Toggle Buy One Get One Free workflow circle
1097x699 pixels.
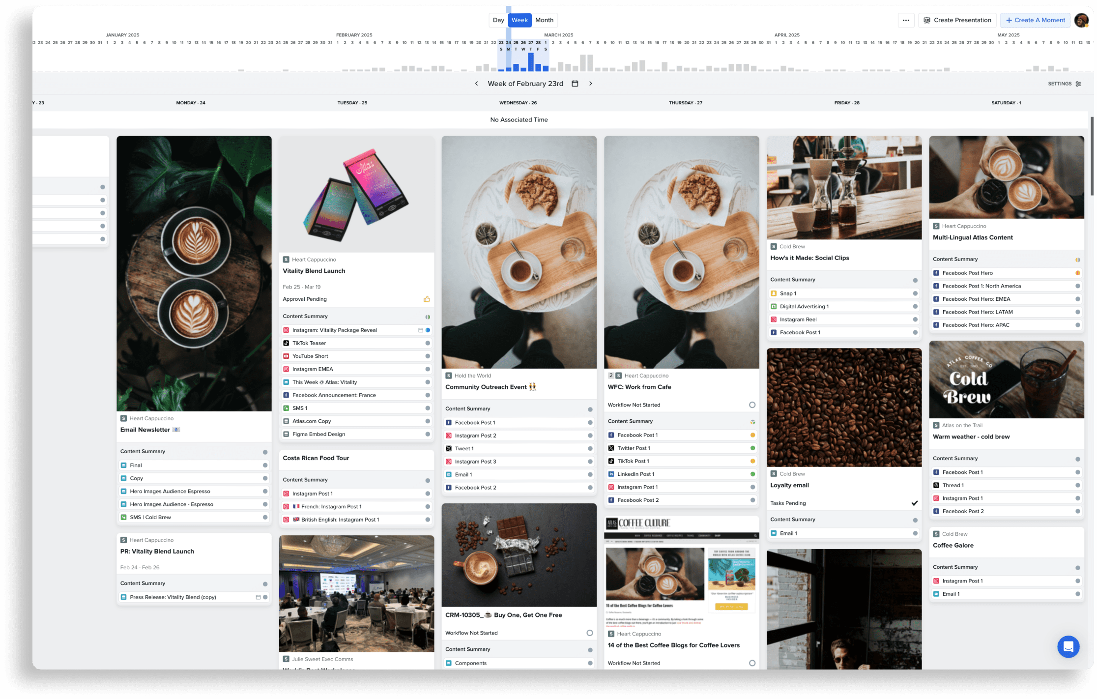pos(590,633)
